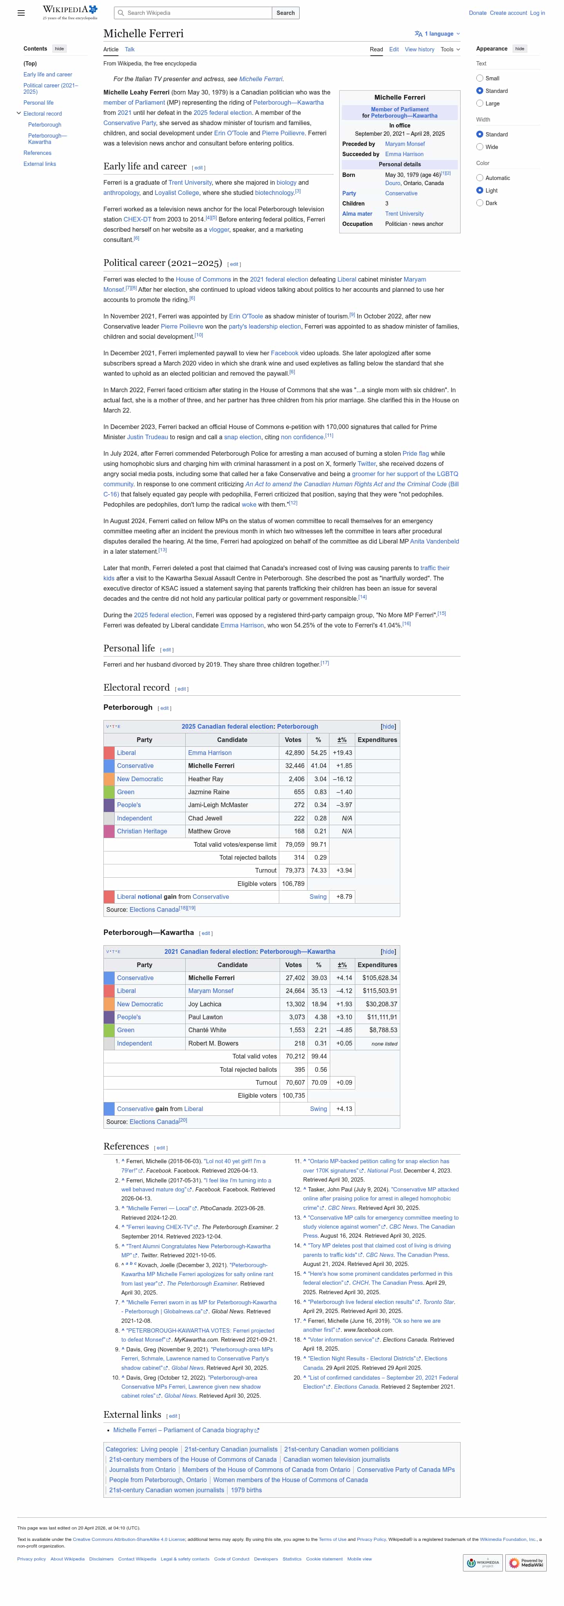Viewport: 564px width, 1606px height.
Task: Switch to the Article tab
Action: click(111, 49)
